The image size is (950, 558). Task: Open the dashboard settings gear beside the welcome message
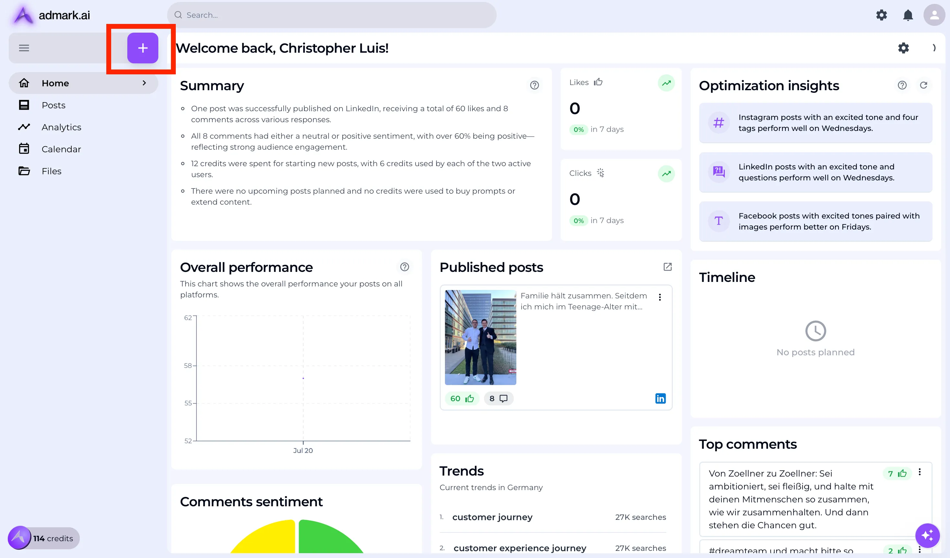pyautogui.click(x=903, y=48)
